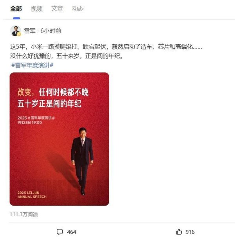Open the #雷军年度演讲# hashtag
The width and height of the screenshot is (235, 239).
(x=33, y=65)
